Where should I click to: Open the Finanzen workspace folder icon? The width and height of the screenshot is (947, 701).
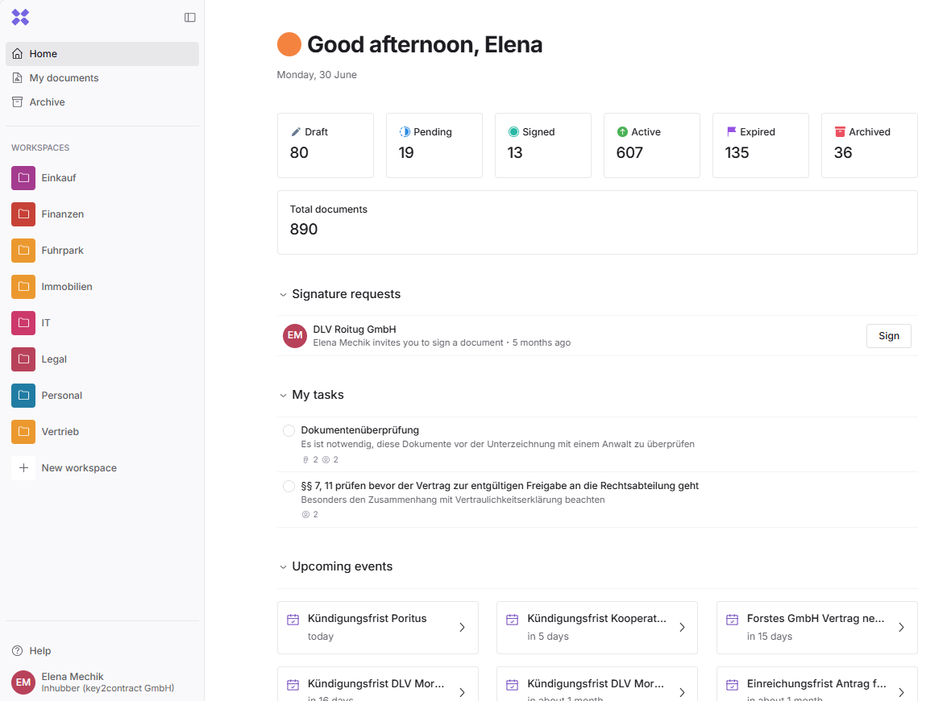tap(23, 214)
